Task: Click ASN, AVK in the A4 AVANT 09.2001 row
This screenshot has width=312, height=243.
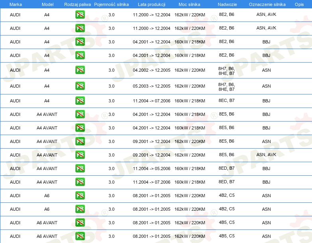Action: tap(266, 155)
